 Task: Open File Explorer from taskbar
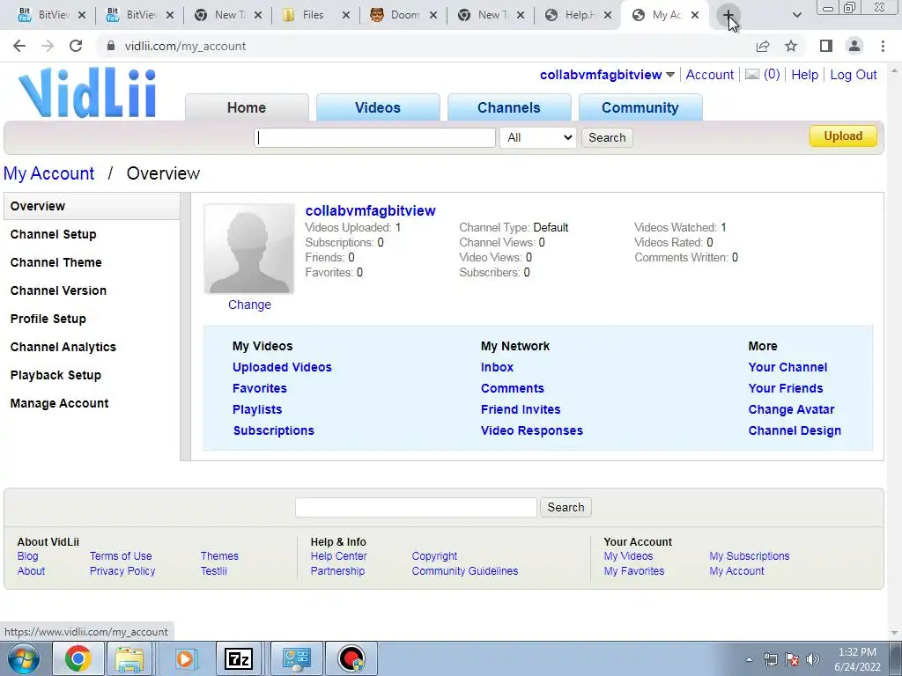[x=129, y=658]
